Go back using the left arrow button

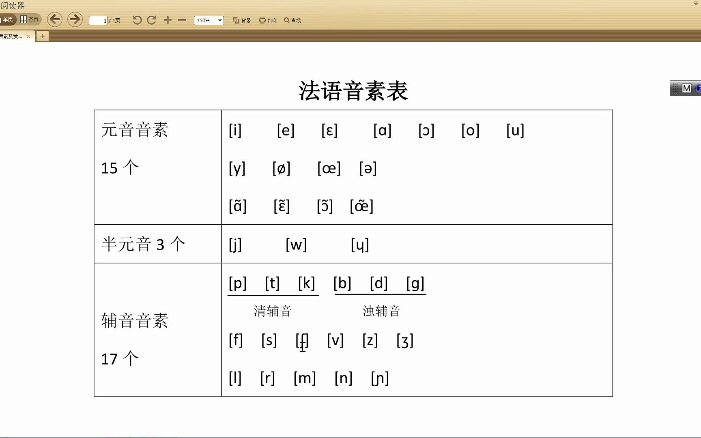[x=55, y=19]
